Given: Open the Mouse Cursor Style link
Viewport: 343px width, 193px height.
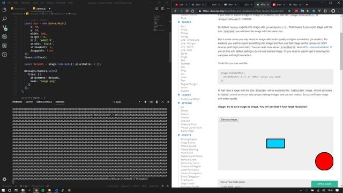Looking at the screenshot, I should coord(191,128).
